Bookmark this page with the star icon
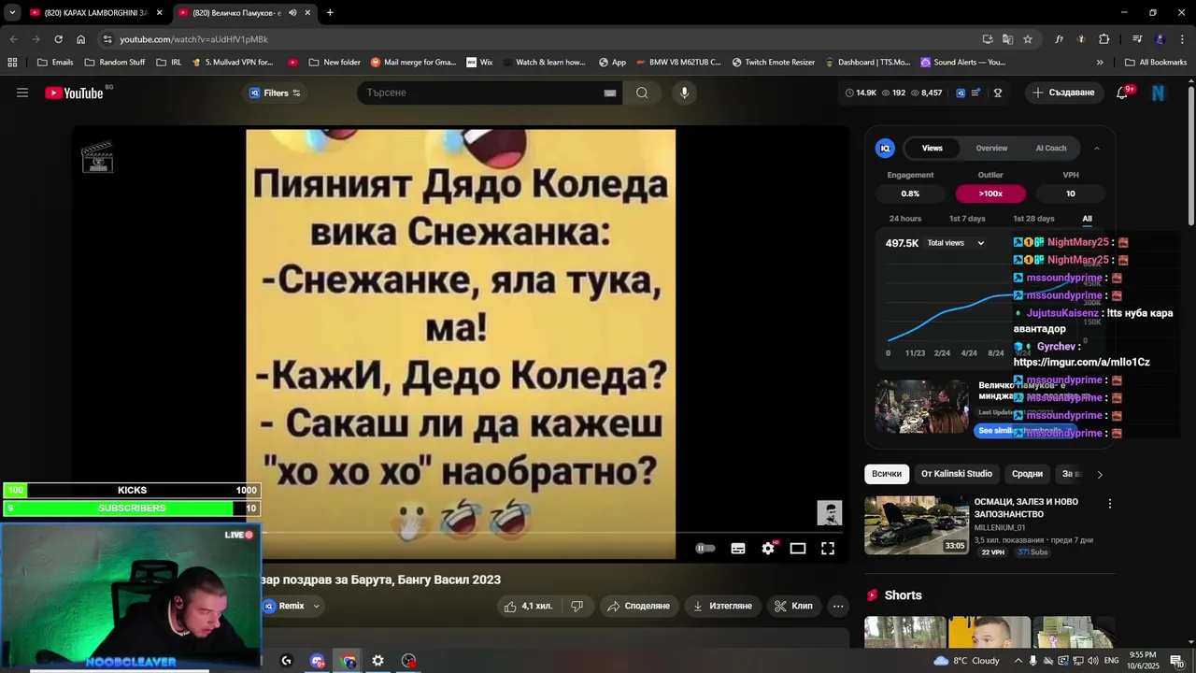Image resolution: width=1196 pixels, height=673 pixels. pos(1028,39)
